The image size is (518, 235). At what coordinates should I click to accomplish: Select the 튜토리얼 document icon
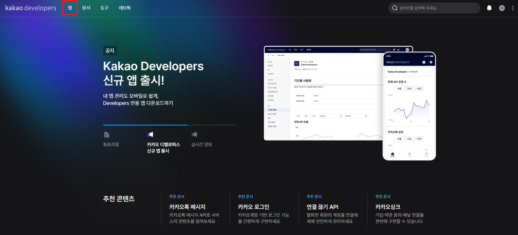coord(107,135)
